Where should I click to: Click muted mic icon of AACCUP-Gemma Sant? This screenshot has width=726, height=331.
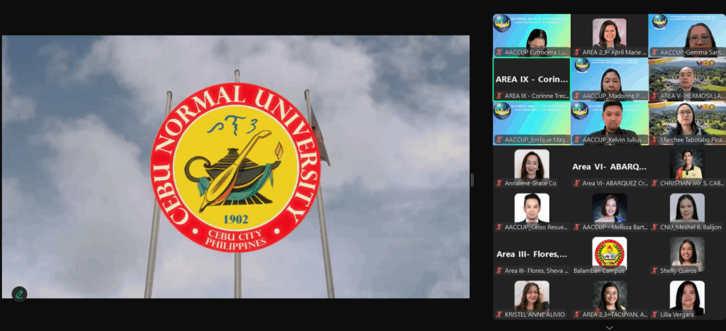coord(654,52)
